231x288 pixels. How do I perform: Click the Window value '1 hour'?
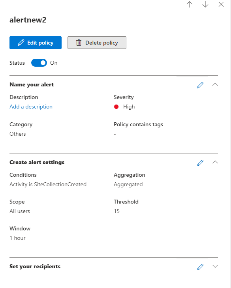tap(17, 238)
